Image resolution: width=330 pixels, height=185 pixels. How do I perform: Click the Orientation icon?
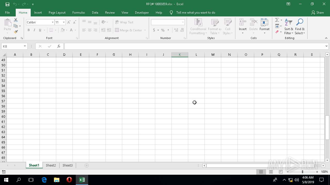(x=104, y=22)
